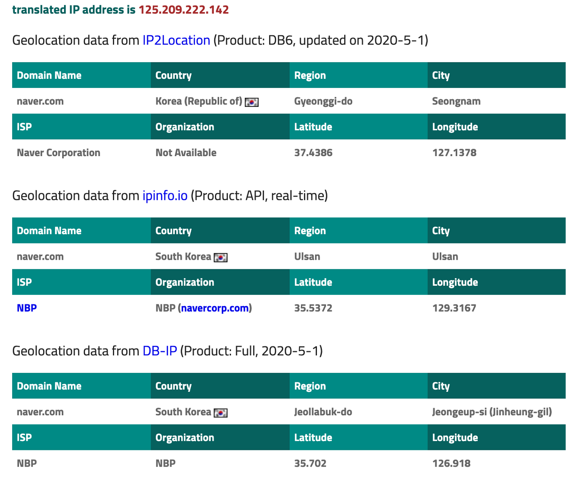Select the IP address 125.209.222.142

[x=183, y=9]
